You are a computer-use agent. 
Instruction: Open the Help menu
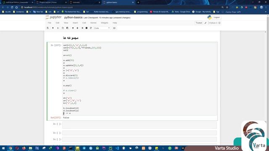coord(115,23)
